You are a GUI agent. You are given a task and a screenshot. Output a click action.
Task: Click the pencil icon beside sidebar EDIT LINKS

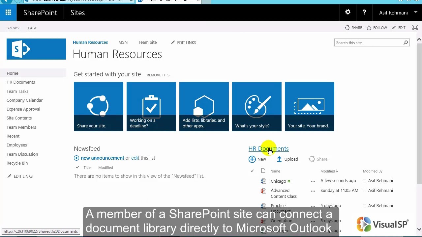(9, 176)
